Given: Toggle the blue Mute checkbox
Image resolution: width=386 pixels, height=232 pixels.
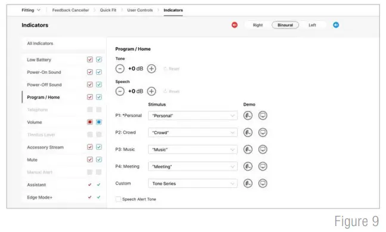Looking at the screenshot, I should click(x=98, y=160).
